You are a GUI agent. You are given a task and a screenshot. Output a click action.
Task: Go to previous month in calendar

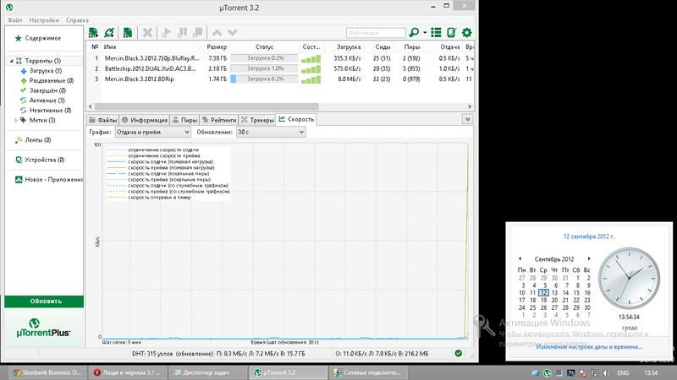coord(520,258)
